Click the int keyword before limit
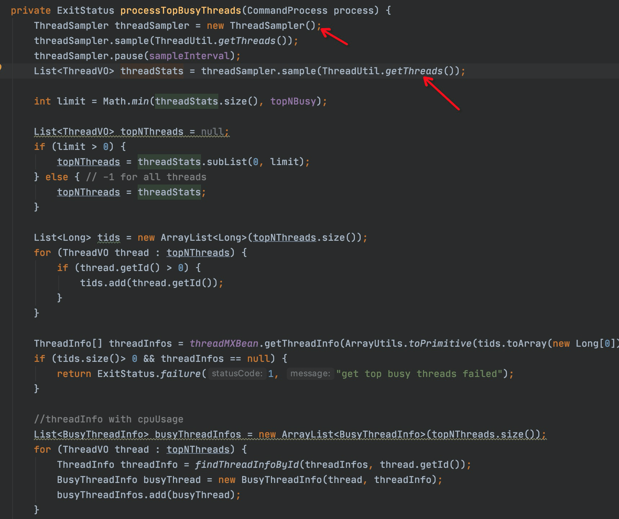The width and height of the screenshot is (619, 519). tap(42, 101)
